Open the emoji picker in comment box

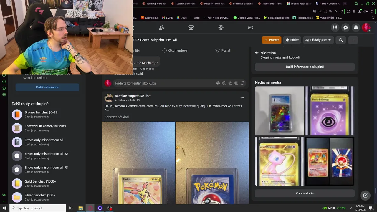[224, 83]
